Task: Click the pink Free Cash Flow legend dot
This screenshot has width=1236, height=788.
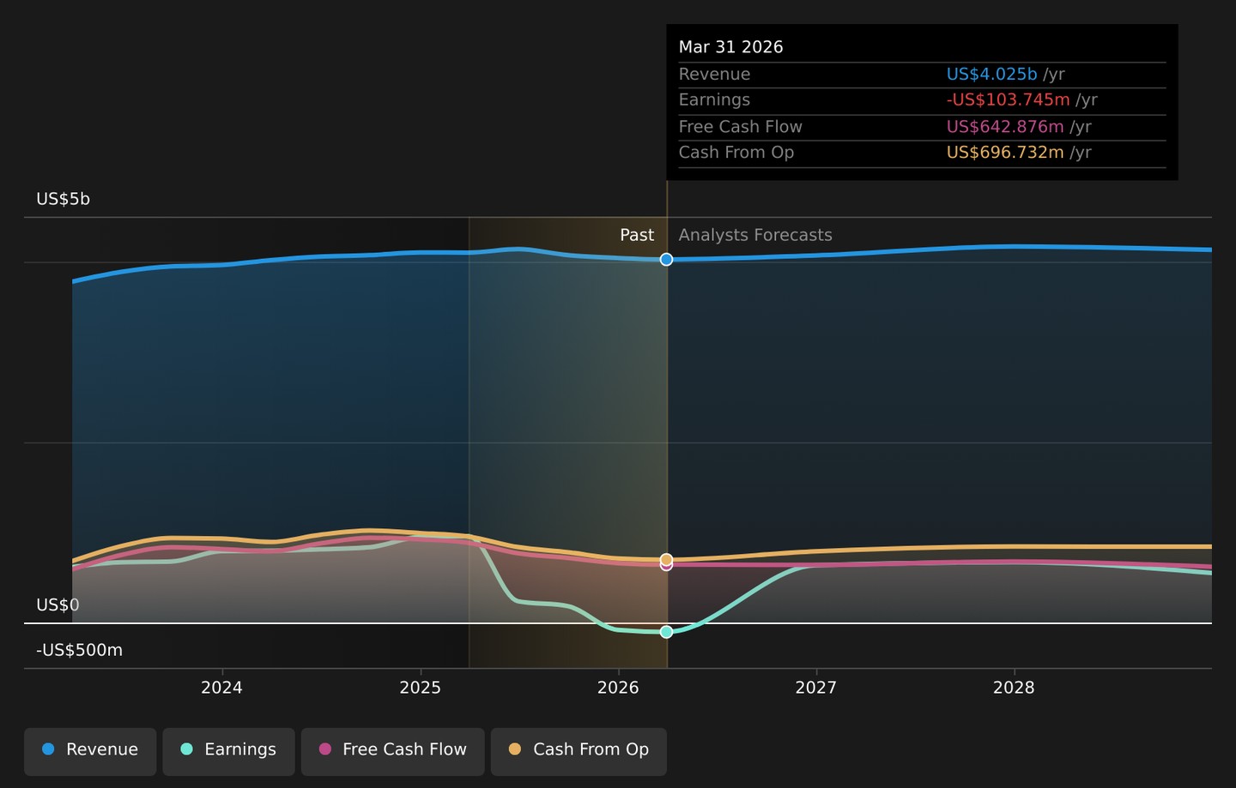Action: click(x=324, y=749)
